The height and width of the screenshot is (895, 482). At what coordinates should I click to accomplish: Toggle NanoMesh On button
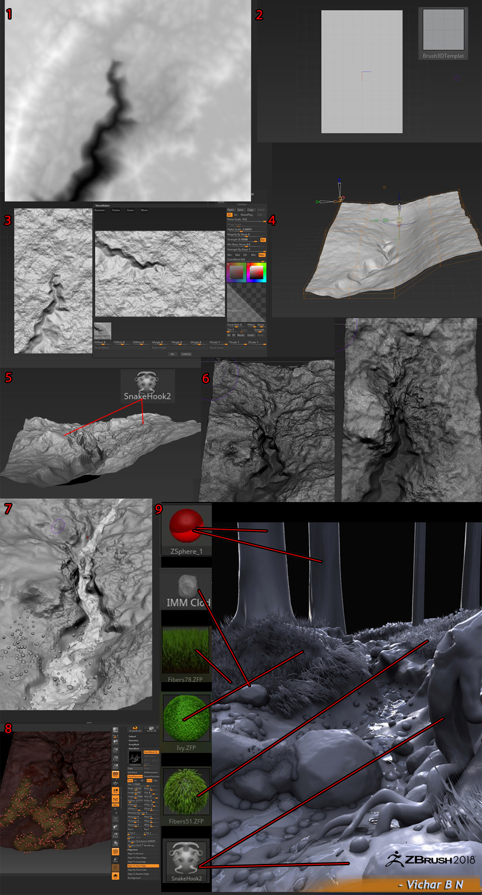(151, 752)
